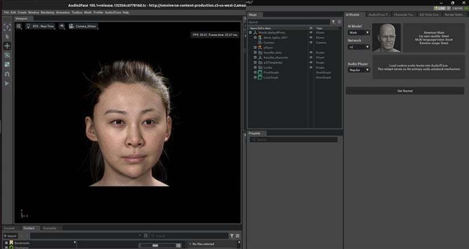Hide the Camera prim using its eye icon

310,42
